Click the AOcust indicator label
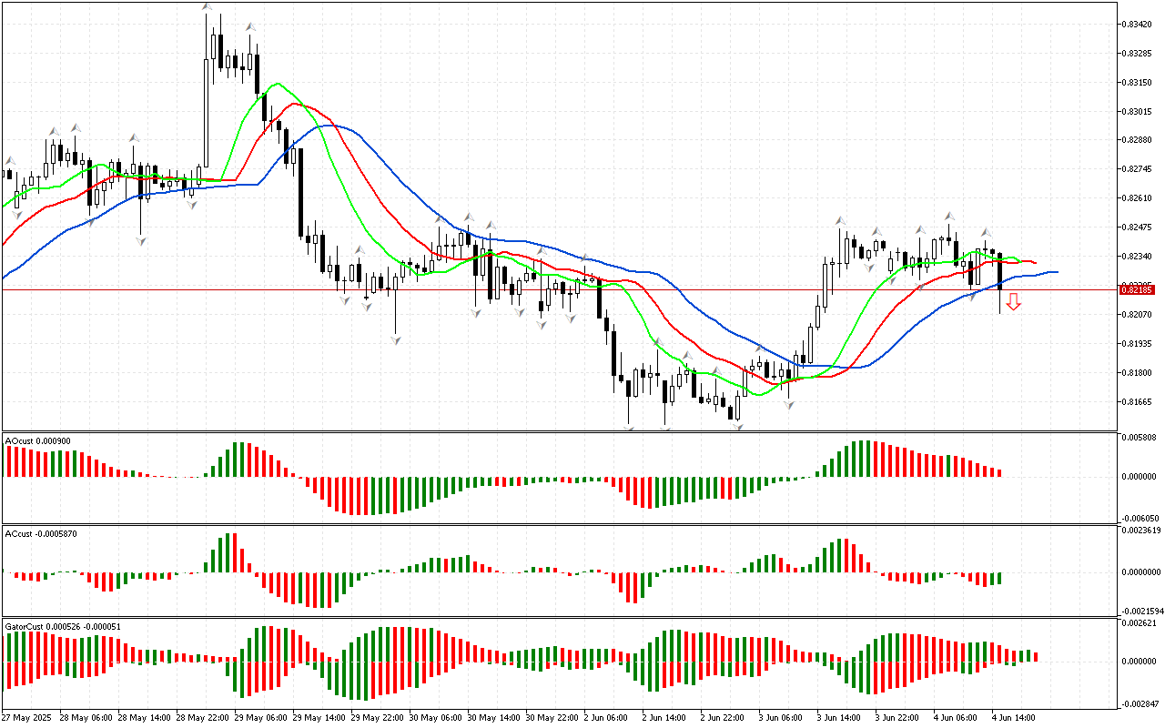The height and width of the screenshot is (728, 1165). point(38,440)
